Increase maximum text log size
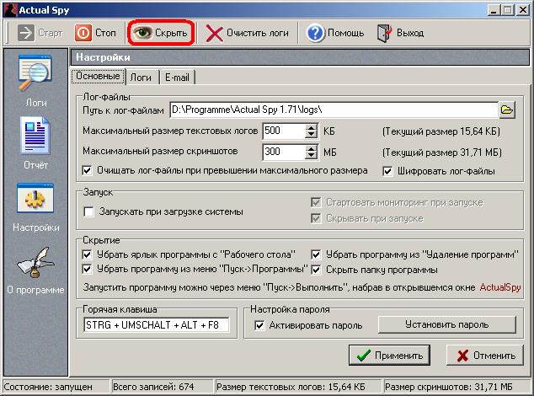 (x=312, y=127)
